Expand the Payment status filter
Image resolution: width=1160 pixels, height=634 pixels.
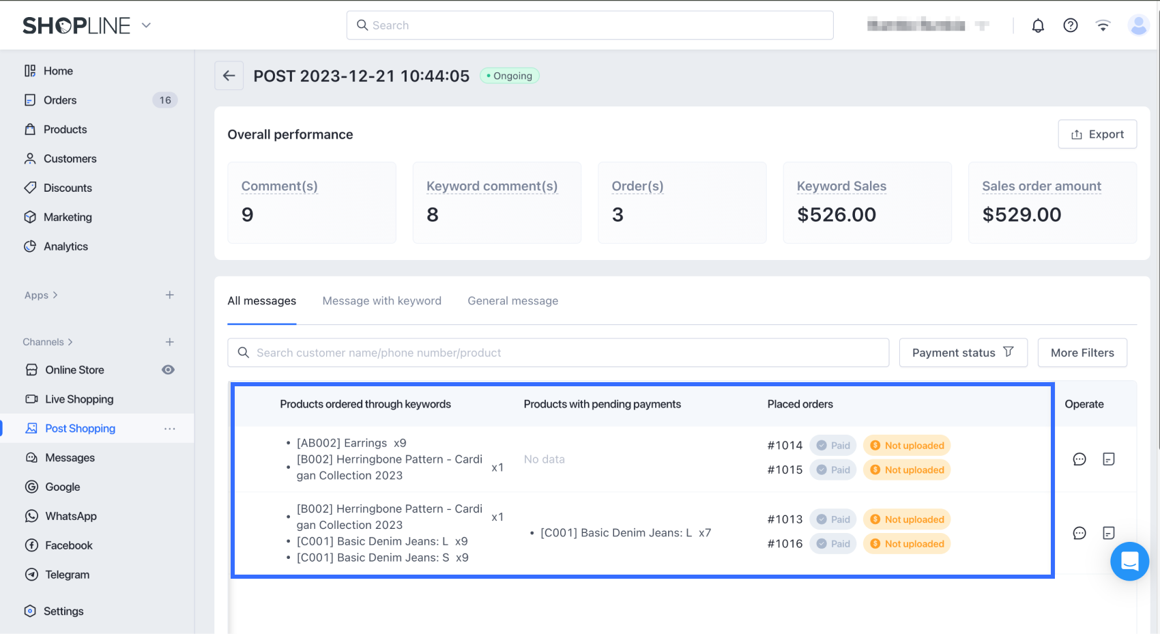tap(963, 353)
